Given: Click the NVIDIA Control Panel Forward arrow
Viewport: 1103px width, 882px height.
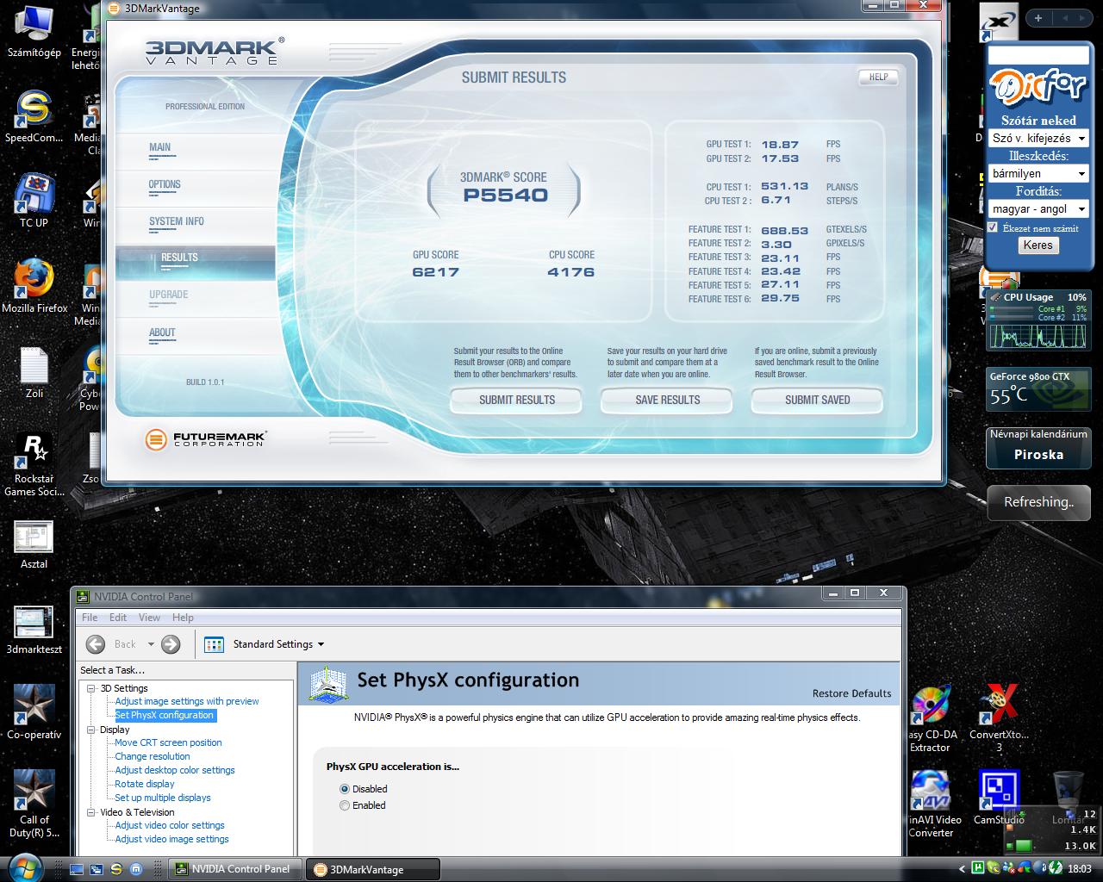Looking at the screenshot, I should [x=171, y=644].
